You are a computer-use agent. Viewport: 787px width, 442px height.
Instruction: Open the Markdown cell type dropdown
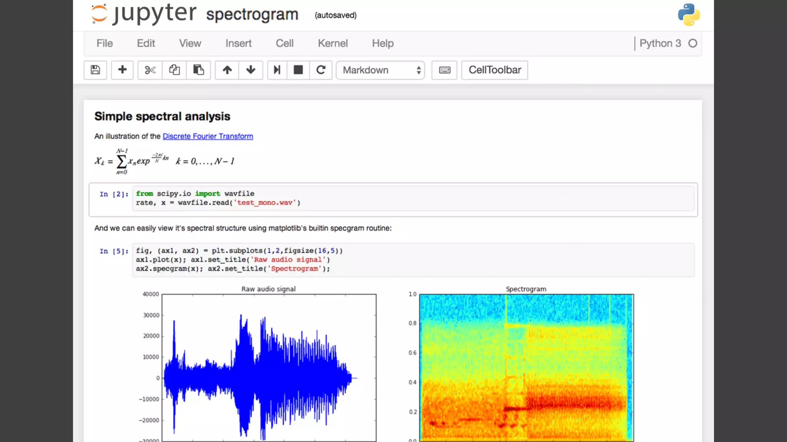(380, 70)
